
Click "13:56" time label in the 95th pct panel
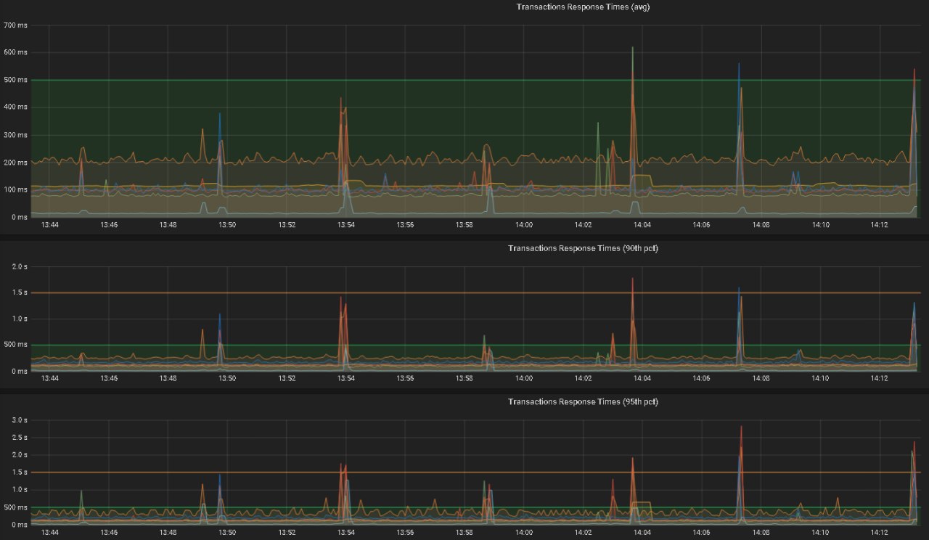(405, 532)
